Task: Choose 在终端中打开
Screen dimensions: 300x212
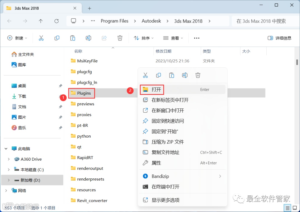Action: coord(182,187)
